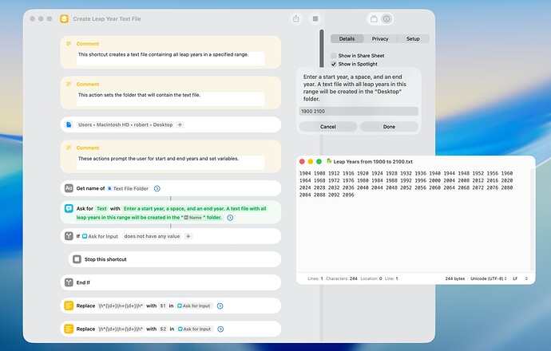The image size is (551, 351).
Task: Click the 'Stop this shortcut' action label
Action: click(x=105, y=259)
